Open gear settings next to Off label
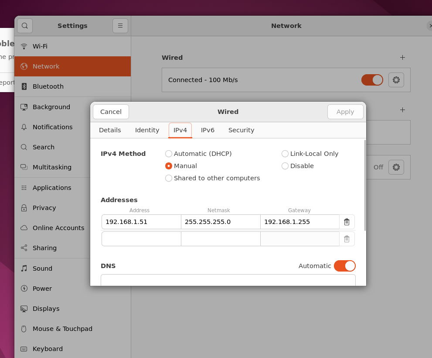Screen dimensions: 432x358 click(396, 167)
